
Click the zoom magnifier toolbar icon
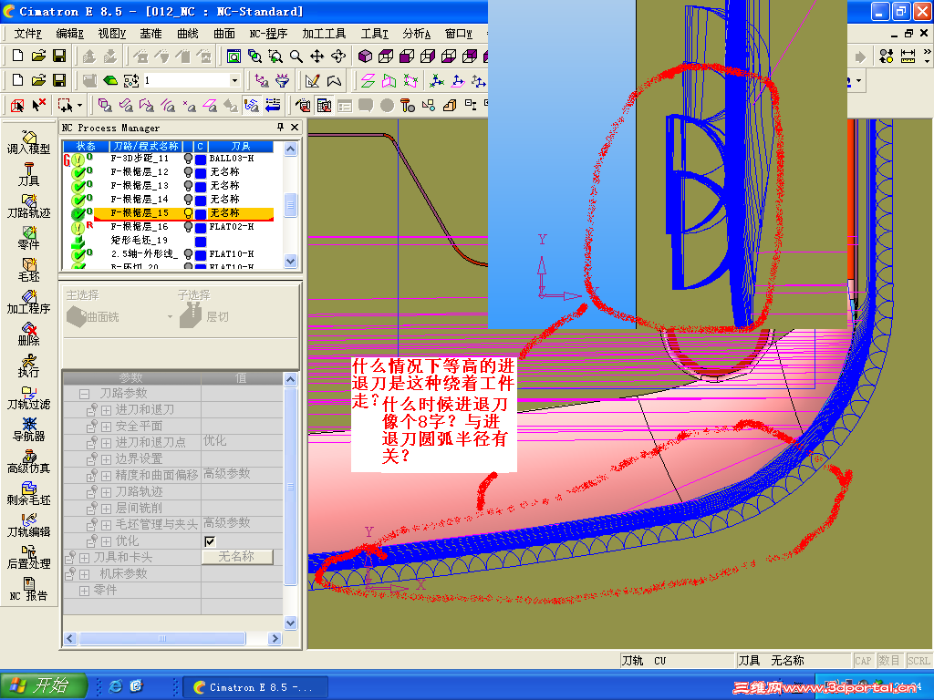[296, 56]
